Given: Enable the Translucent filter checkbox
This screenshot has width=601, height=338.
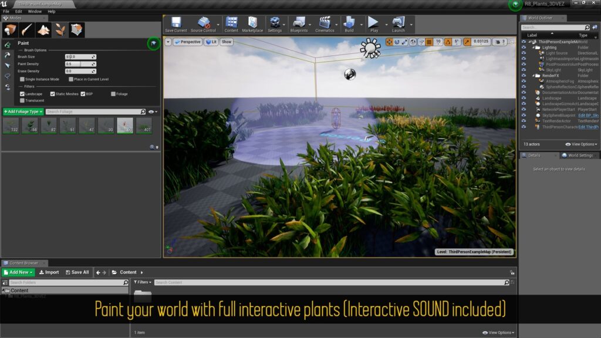Looking at the screenshot, I should pos(22,100).
